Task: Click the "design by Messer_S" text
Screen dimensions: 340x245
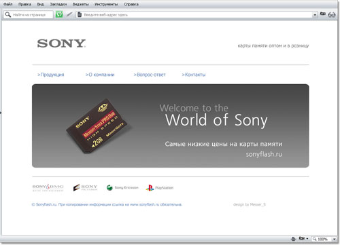Action: click(x=250, y=204)
